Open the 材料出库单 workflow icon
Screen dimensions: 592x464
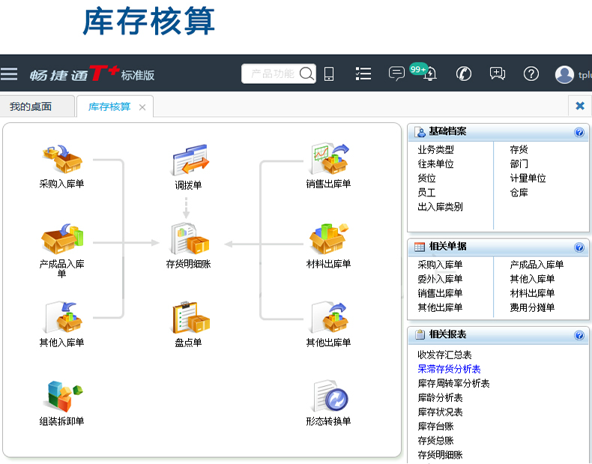(328, 239)
